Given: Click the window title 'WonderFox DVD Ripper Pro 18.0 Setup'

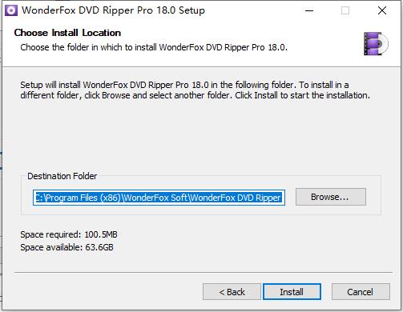Looking at the screenshot, I should pos(113,10).
